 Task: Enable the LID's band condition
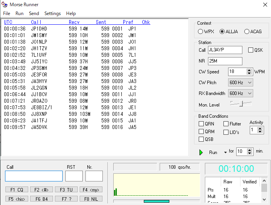tap(226, 132)
